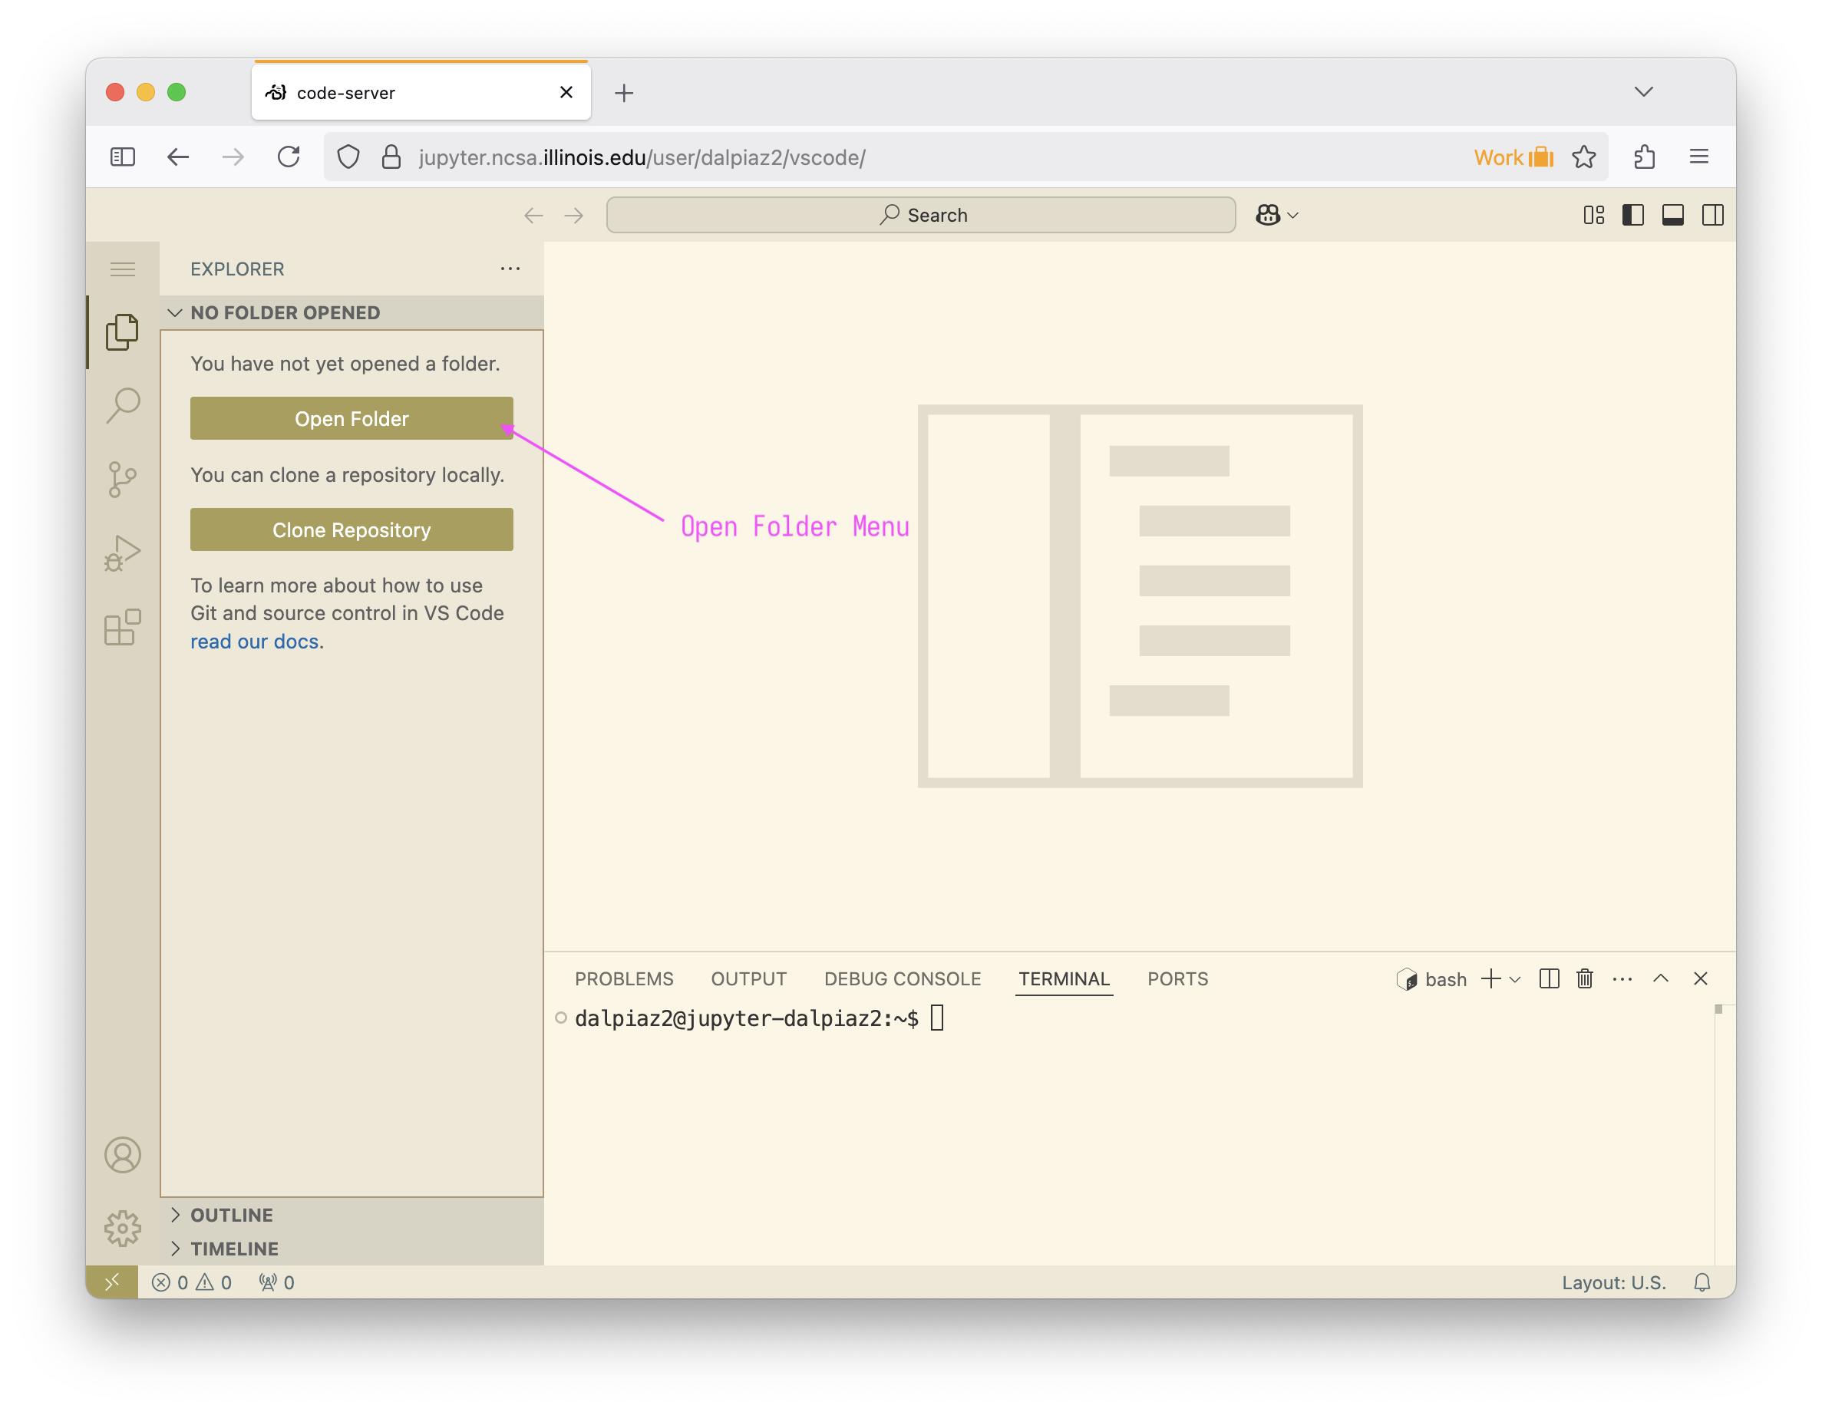Image resolution: width=1822 pixels, height=1412 pixels.
Task: Open the Accounts icon
Action: (123, 1155)
